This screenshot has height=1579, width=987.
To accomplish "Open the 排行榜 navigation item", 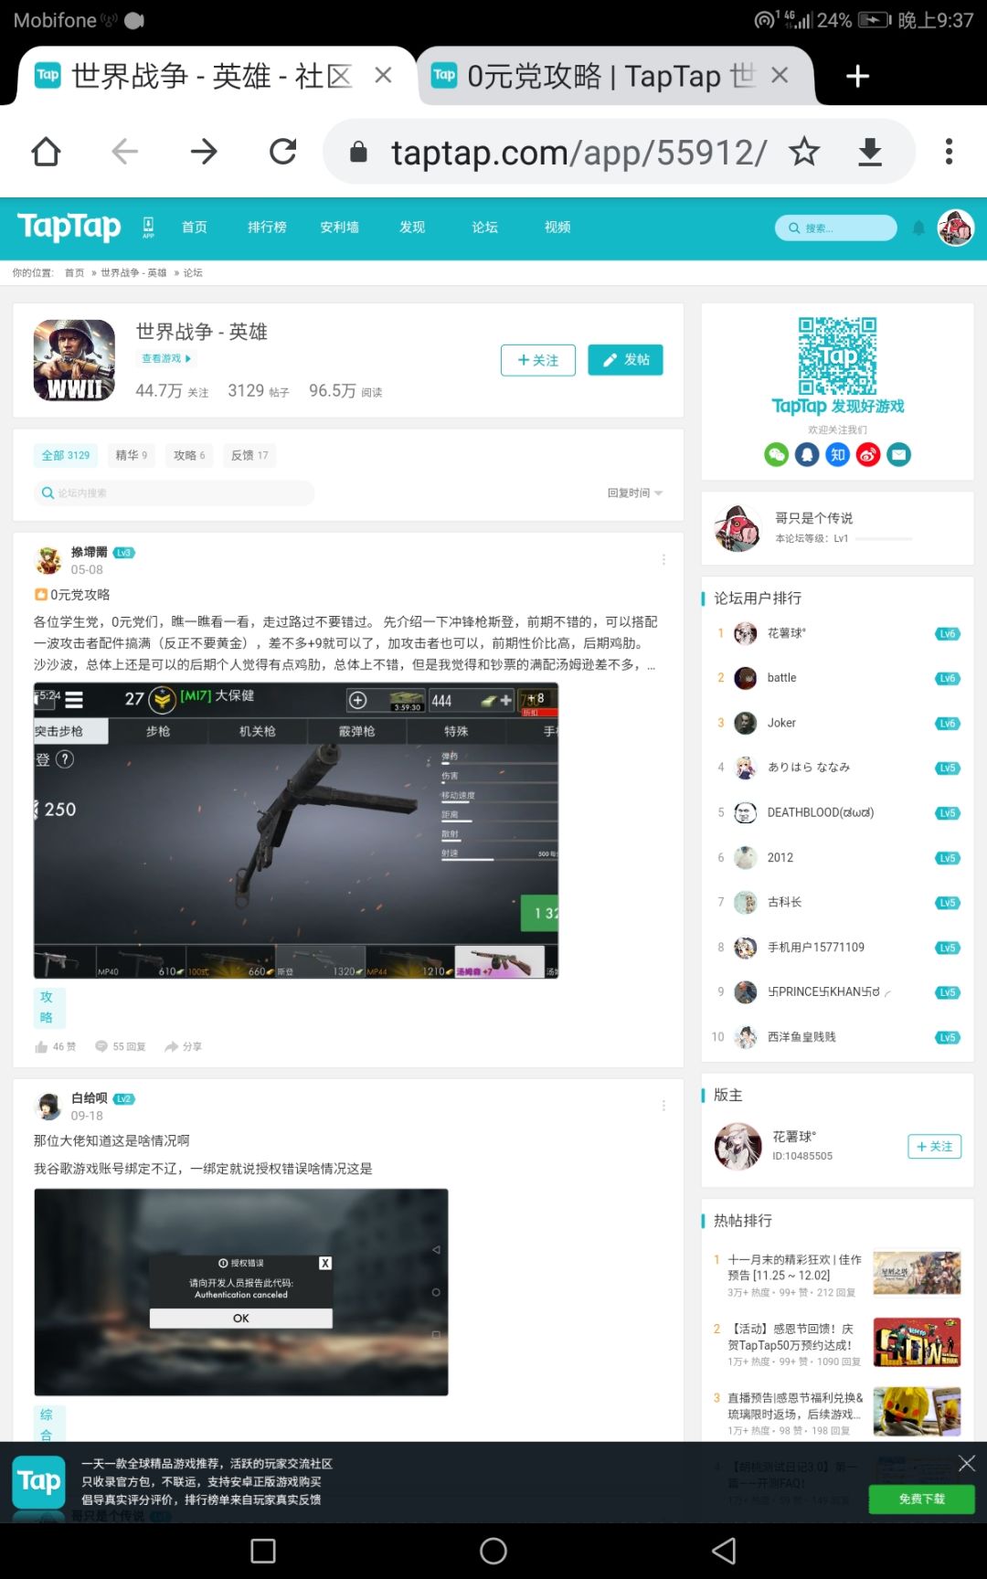I will pos(267,228).
